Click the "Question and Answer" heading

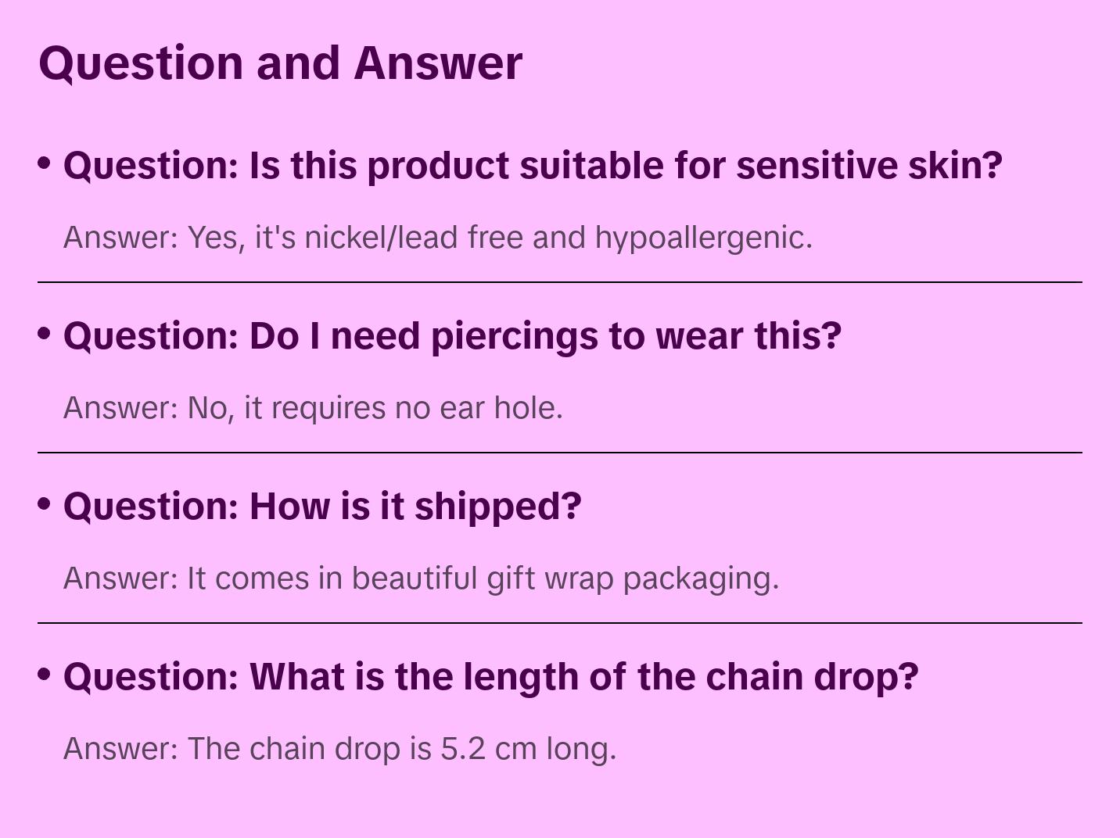(280, 63)
